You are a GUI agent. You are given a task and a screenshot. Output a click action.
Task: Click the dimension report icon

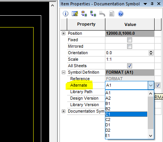(111, 14)
